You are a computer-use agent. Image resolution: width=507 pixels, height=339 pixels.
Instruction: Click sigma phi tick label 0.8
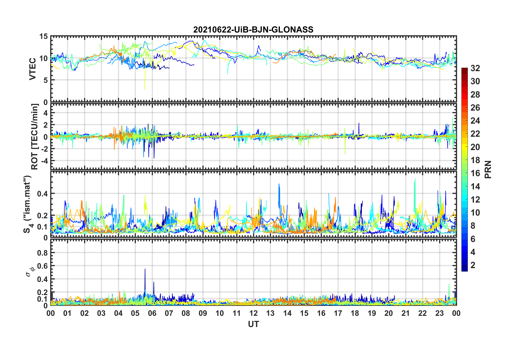(x=43, y=253)
